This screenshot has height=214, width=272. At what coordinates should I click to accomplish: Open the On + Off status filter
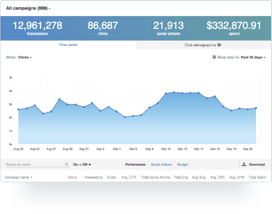tap(82, 164)
